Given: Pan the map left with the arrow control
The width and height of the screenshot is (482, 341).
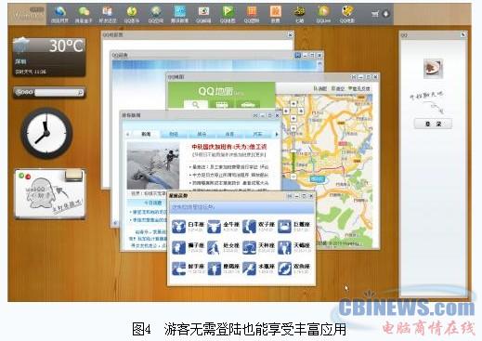Looking at the screenshot, I should click(286, 111).
